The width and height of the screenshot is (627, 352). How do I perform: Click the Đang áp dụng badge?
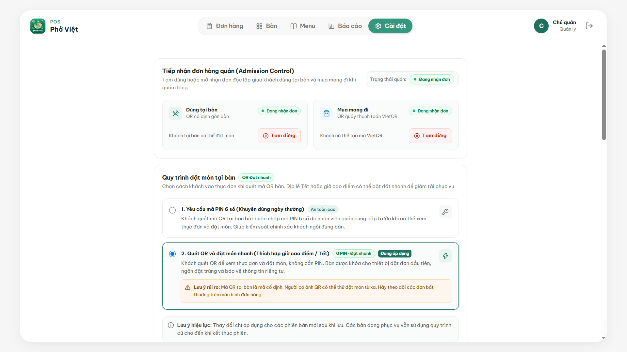coord(395,254)
